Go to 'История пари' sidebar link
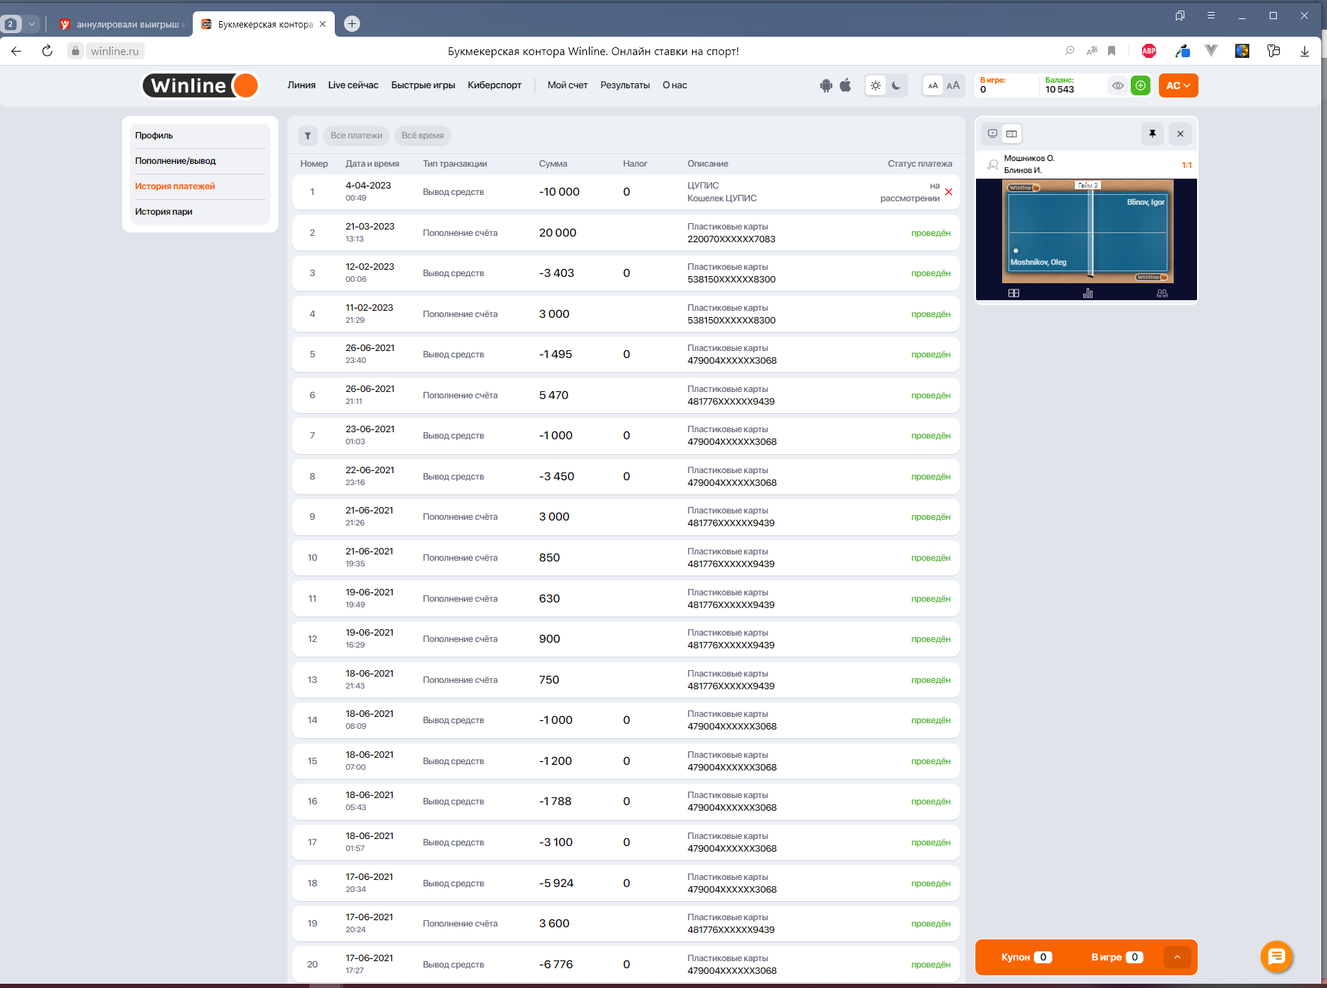The image size is (1327, 988). 163,212
